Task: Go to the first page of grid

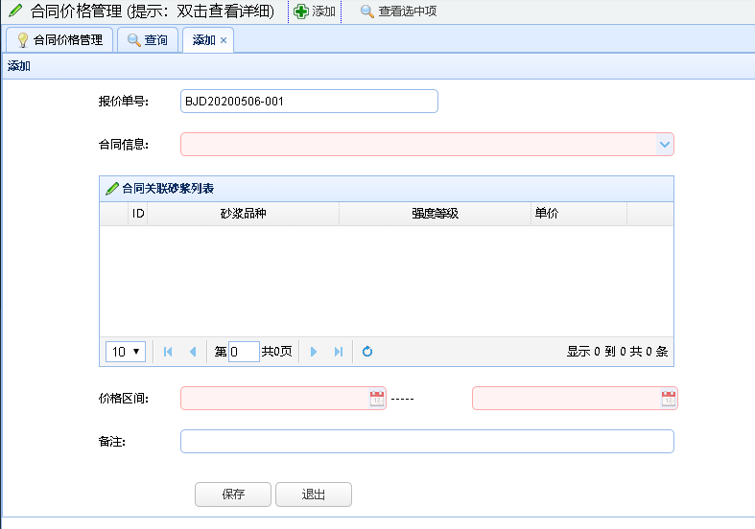Action: [x=169, y=352]
